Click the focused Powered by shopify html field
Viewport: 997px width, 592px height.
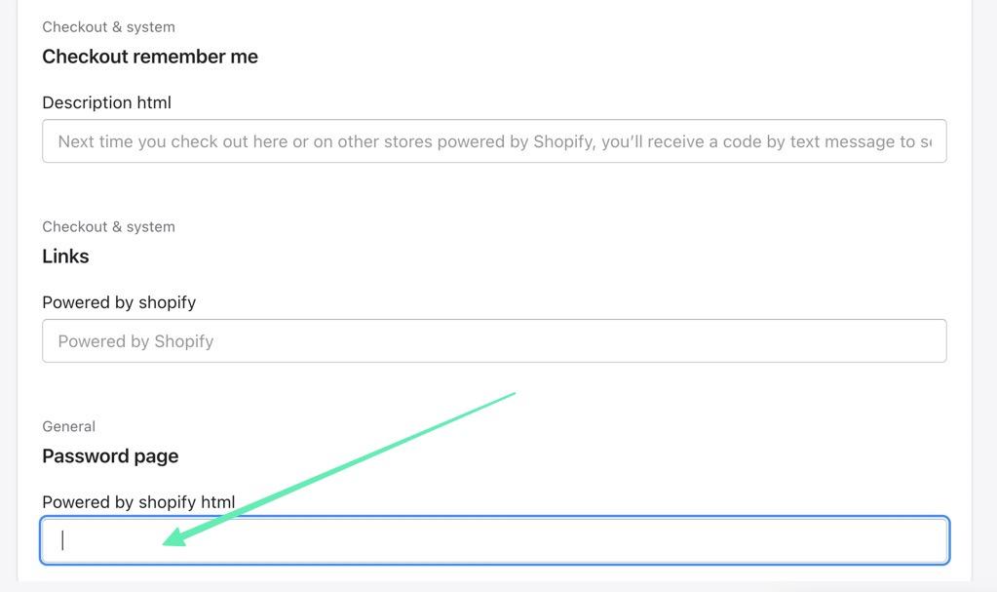click(494, 540)
